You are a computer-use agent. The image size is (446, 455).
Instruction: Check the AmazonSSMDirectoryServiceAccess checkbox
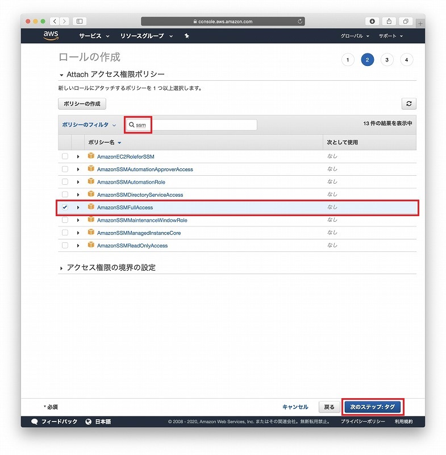point(65,195)
